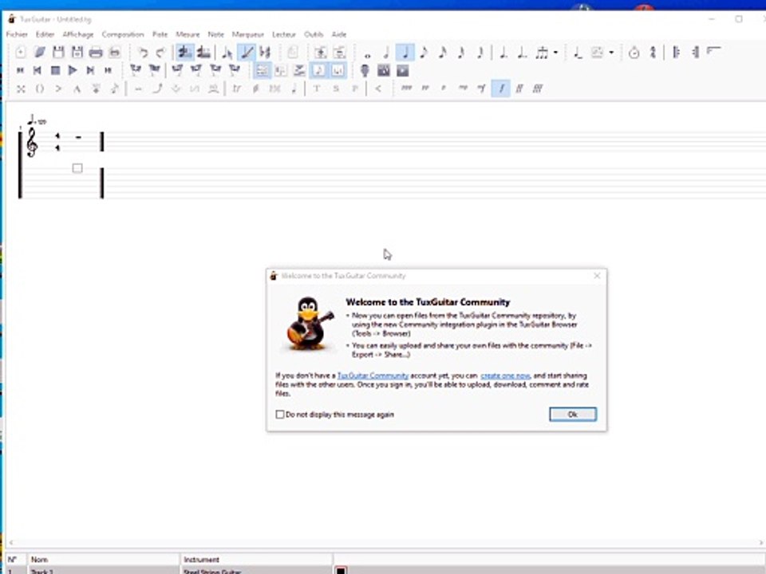Toggle dotted note
Viewport: 766px width, 574px height.
point(503,53)
